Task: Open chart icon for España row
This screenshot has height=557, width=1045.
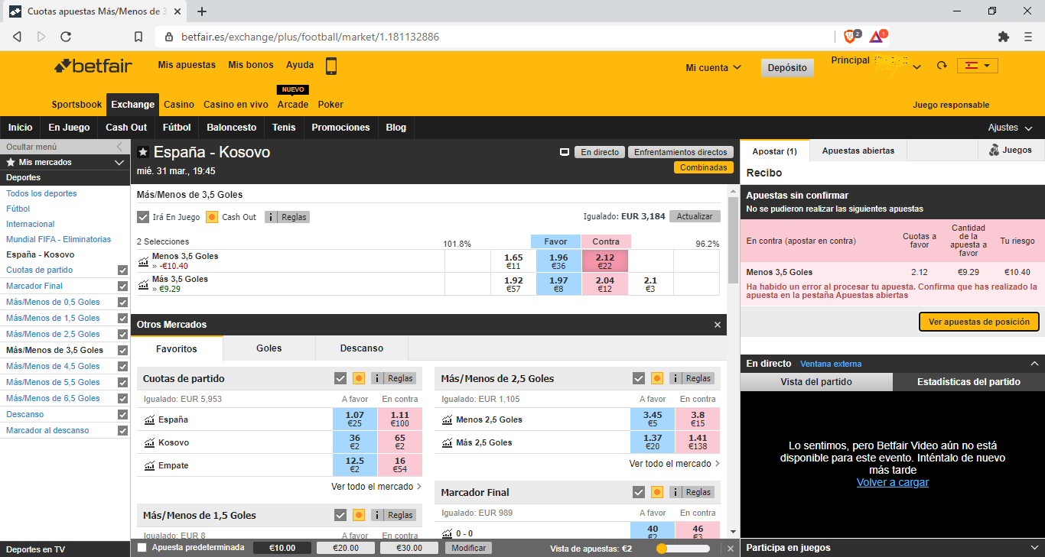Action: click(149, 419)
